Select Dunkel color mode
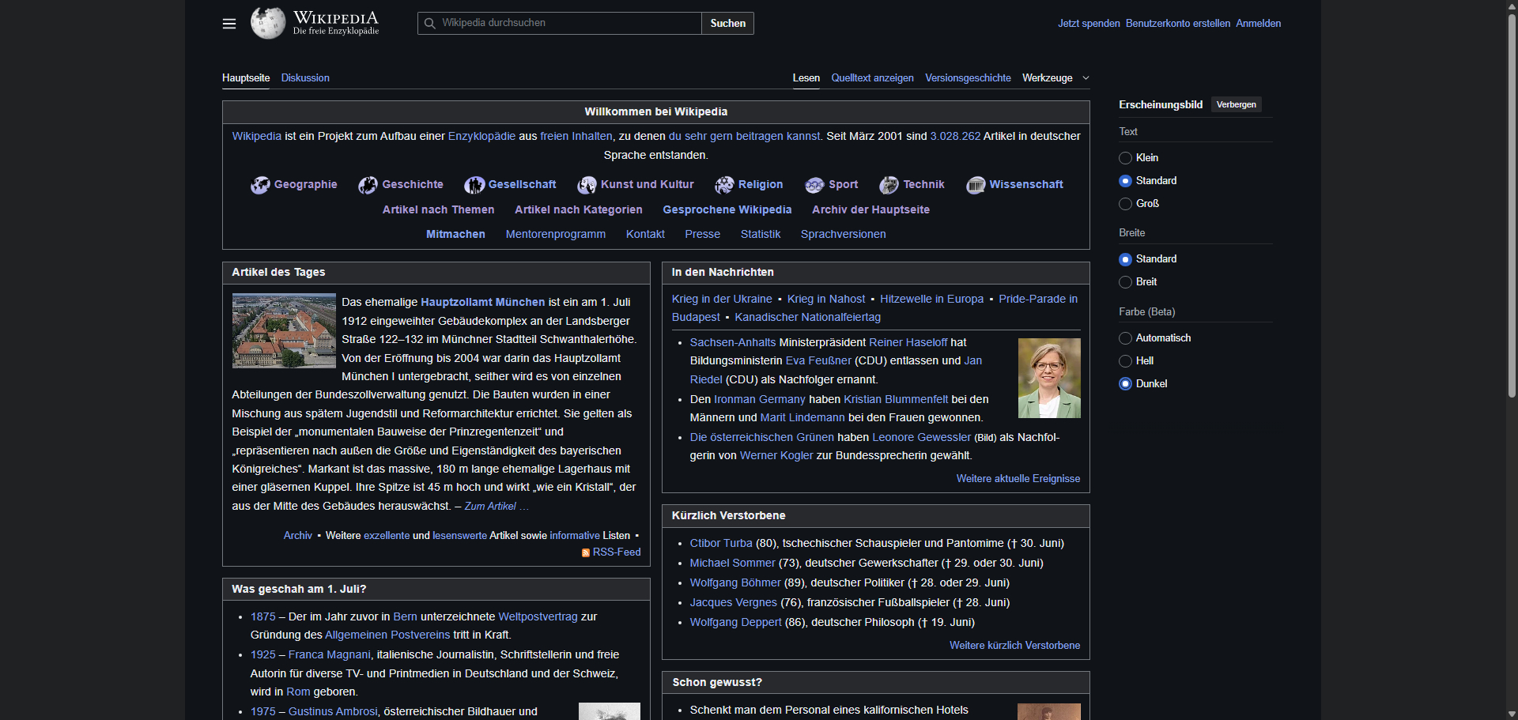 click(1125, 384)
